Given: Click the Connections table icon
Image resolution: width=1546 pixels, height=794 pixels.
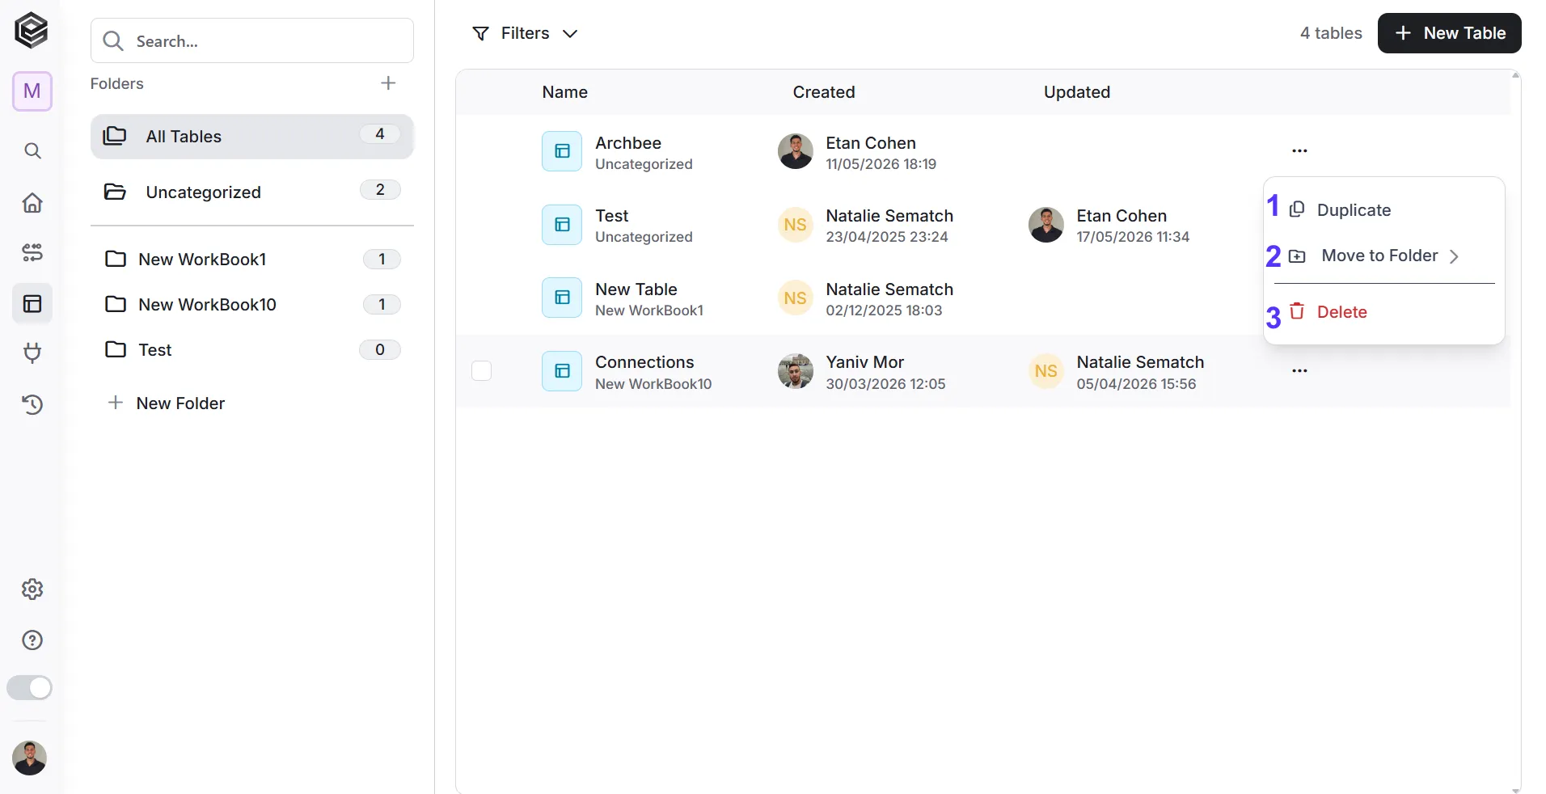Looking at the screenshot, I should point(562,371).
